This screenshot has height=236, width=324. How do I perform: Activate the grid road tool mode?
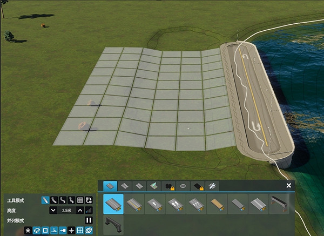coord(80,200)
